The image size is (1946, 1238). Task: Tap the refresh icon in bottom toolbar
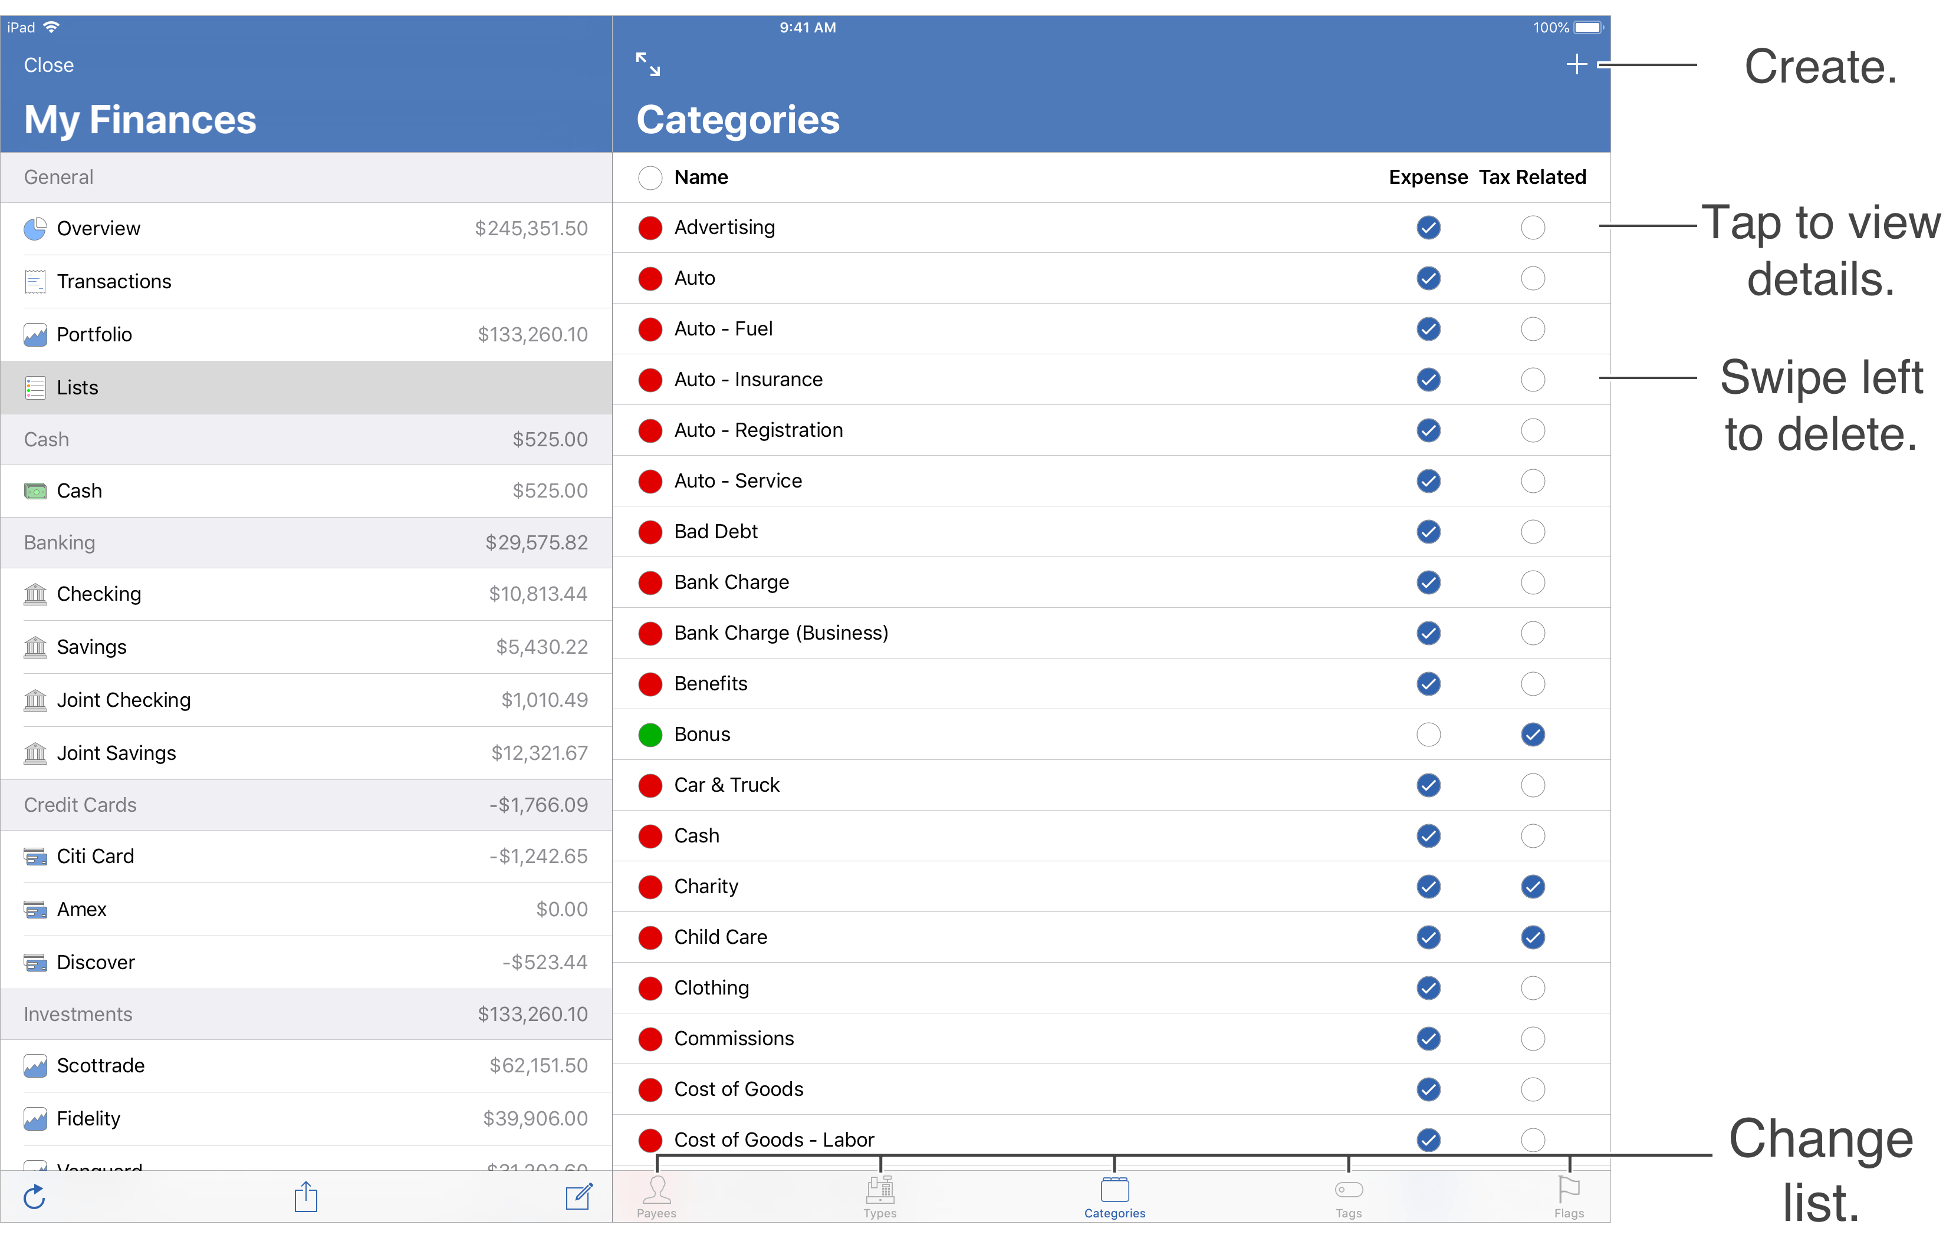[x=35, y=1197]
